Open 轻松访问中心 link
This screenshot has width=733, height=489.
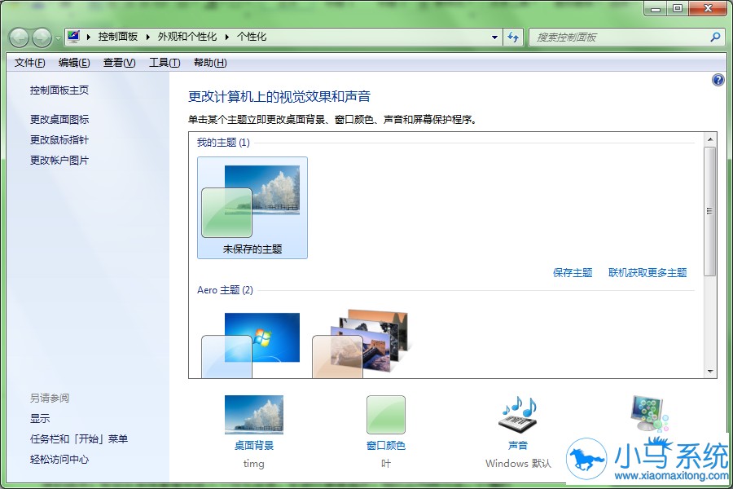[x=59, y=460]
